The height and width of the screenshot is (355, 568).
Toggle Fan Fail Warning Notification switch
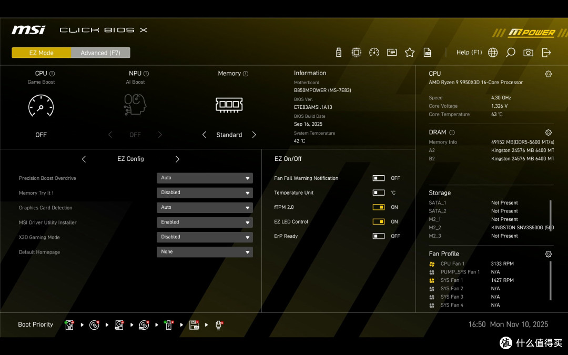click(379, 178)
